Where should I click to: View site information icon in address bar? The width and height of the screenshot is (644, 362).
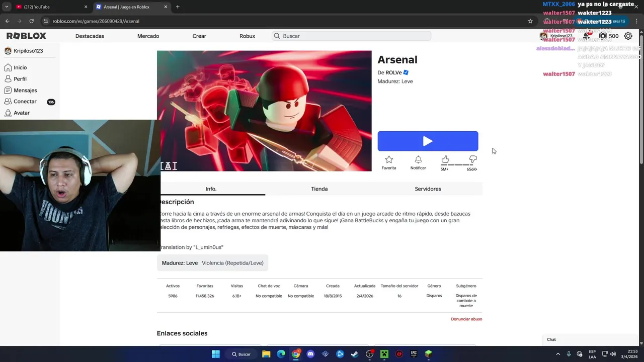(46, 21)
